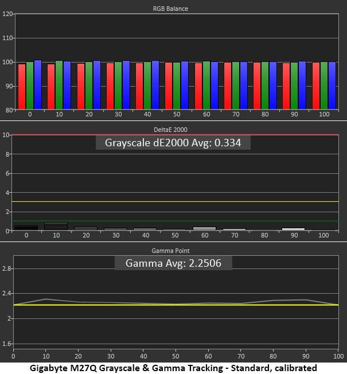Click the blue bar at 60 in RGB Balance
The image size is (347, 374).
215,85
